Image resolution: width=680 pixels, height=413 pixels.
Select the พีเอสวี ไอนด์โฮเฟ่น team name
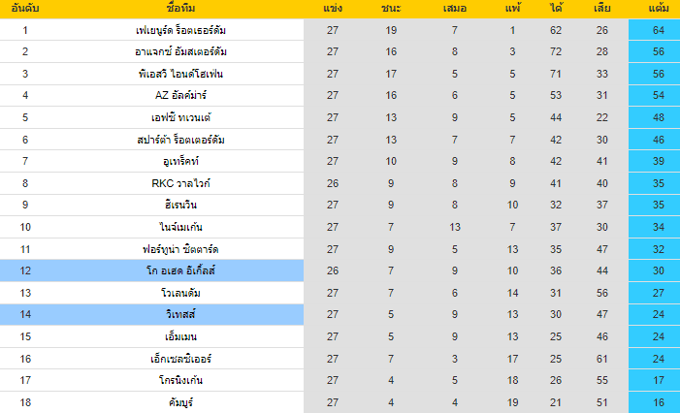point(181,74)
